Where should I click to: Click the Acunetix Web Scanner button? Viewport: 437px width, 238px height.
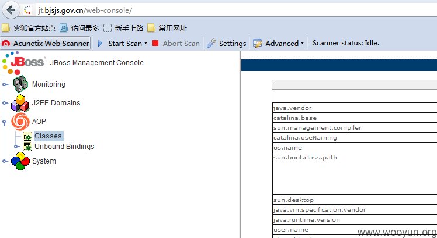[46, 43]
